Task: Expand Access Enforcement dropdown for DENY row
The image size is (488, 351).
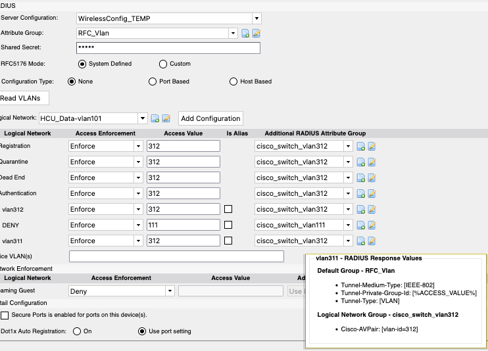Action: pos(138,225)
